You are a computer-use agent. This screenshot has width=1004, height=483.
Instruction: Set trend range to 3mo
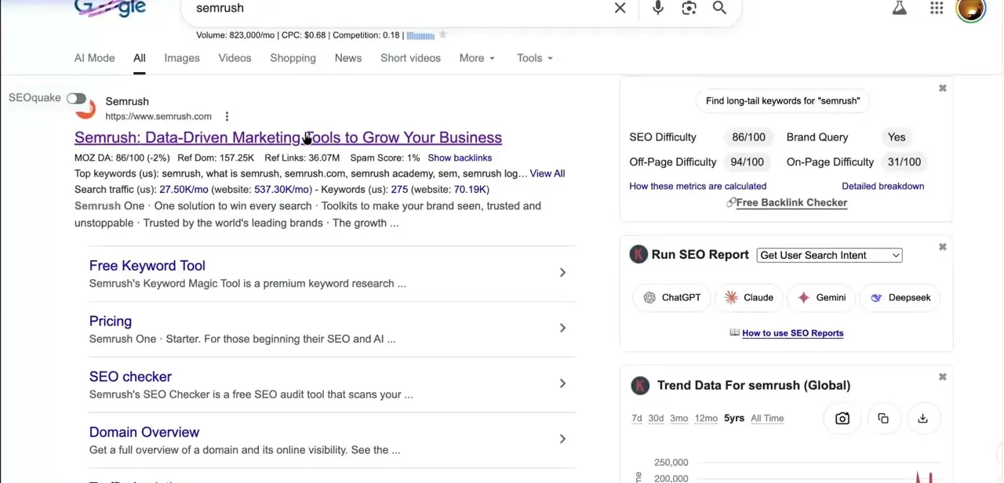(x=679, y=419)
